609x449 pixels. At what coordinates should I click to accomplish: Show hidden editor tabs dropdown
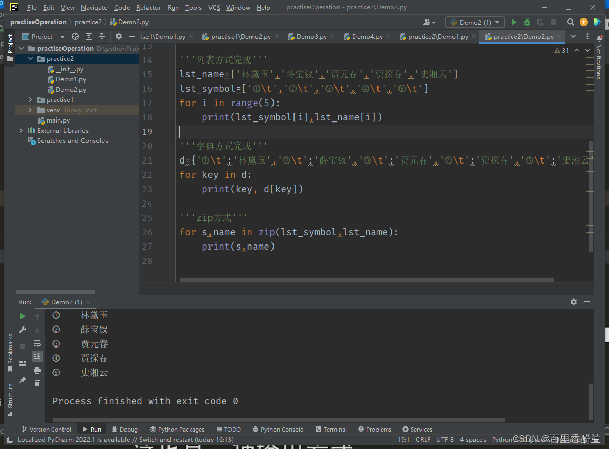[573, 36]
